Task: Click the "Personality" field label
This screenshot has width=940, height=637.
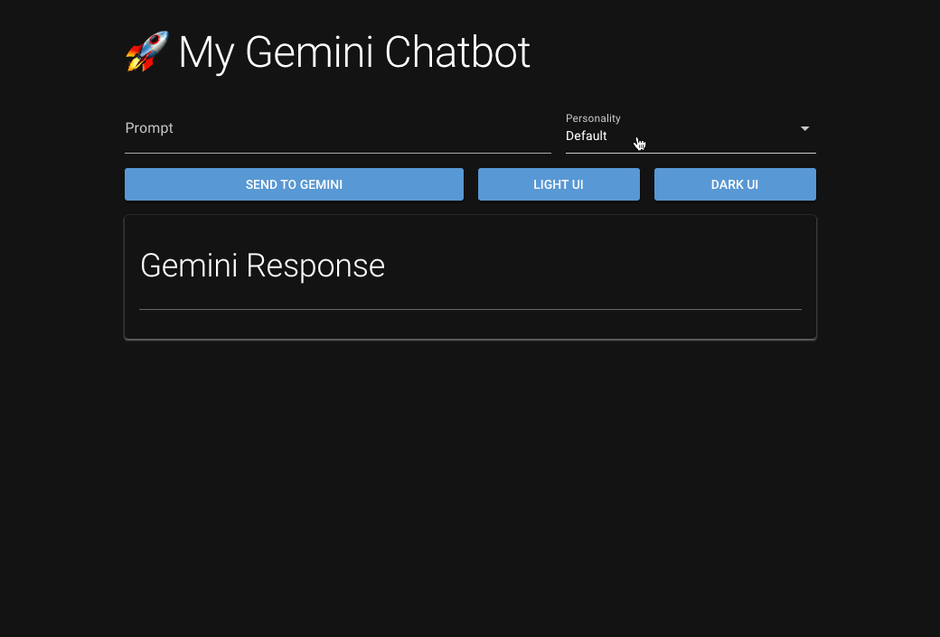Action: pyautogui.click(x=593, y=118)
